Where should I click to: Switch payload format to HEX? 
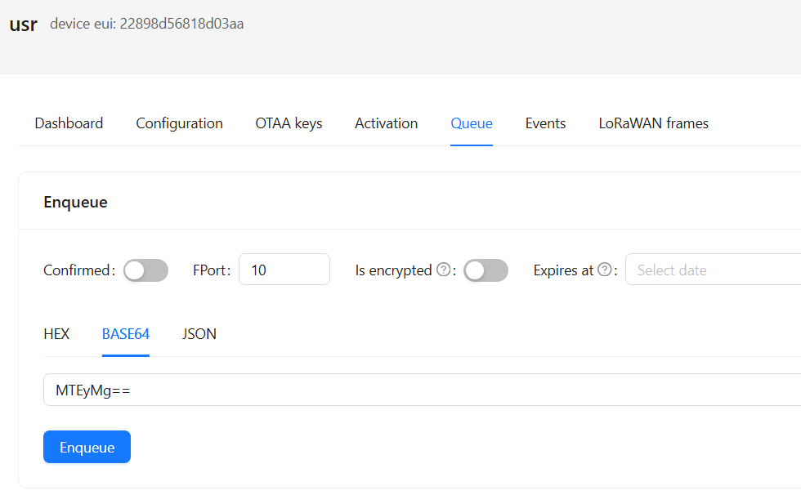[56, 334]
